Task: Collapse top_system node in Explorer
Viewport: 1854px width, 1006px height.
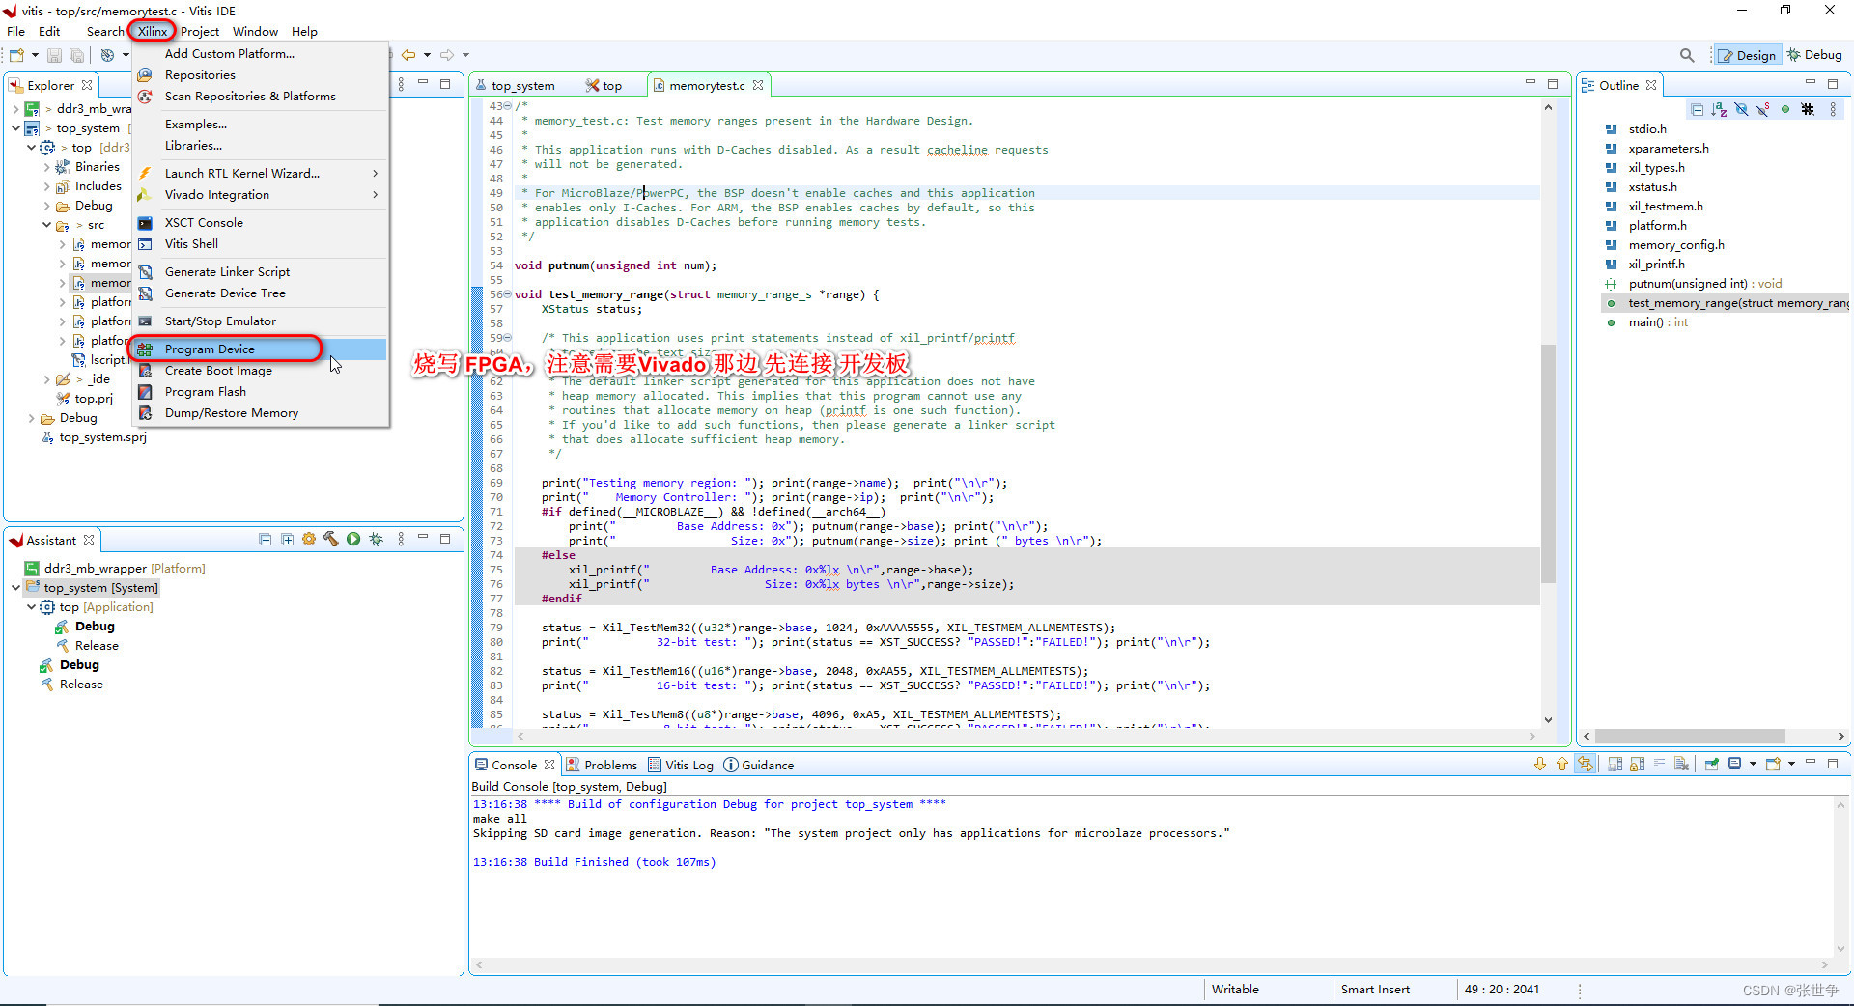Action: click(16, 128)
